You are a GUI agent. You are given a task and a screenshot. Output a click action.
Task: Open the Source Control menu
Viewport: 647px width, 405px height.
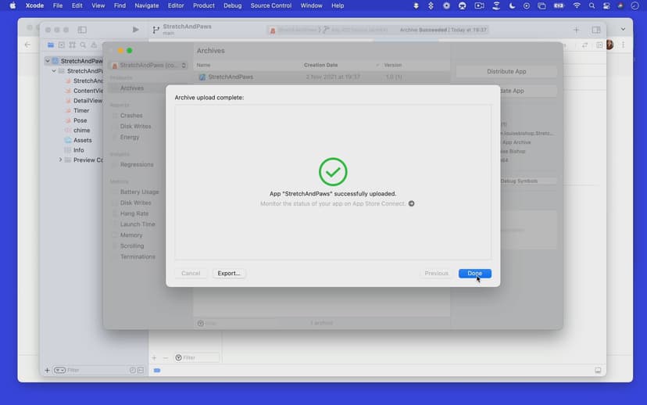point(271,5)
